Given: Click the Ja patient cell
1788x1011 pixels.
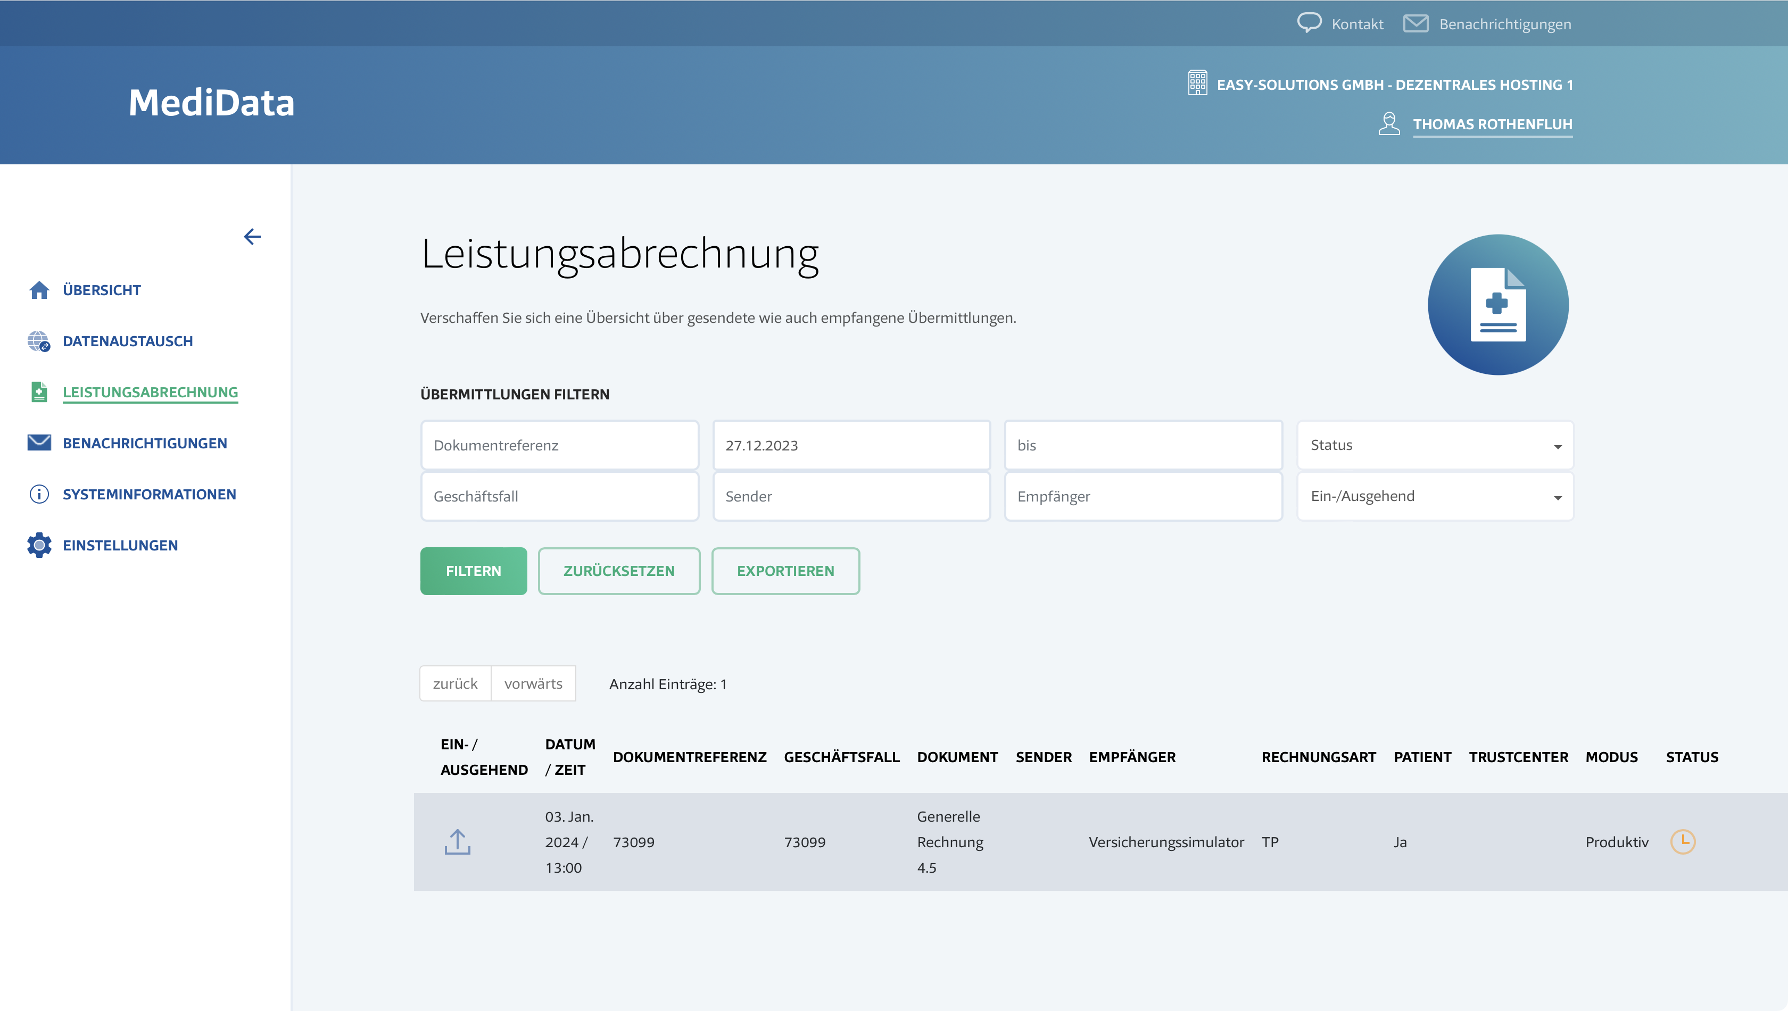Looking at the screenshot, I should point(1400,842).
